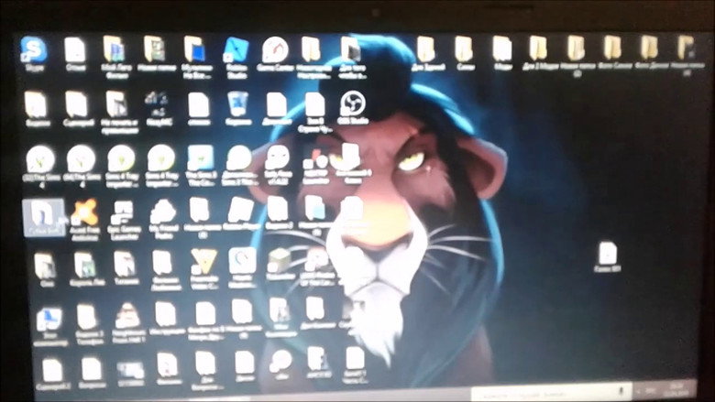Click the taskbar search box
Screen dimensions: 715x402
tap(552, 392)
